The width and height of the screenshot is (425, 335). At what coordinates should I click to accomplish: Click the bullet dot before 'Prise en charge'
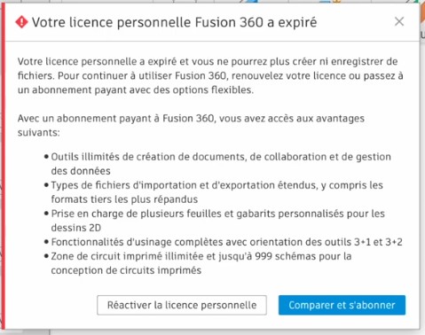click(x=46, y=214)
